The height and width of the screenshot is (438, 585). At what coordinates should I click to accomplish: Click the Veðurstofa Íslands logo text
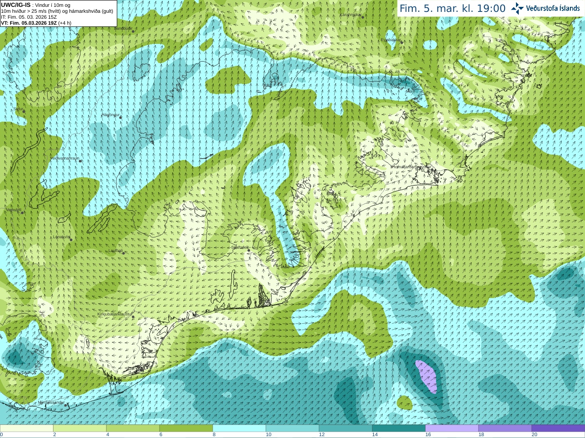click(x=553, y=8)
